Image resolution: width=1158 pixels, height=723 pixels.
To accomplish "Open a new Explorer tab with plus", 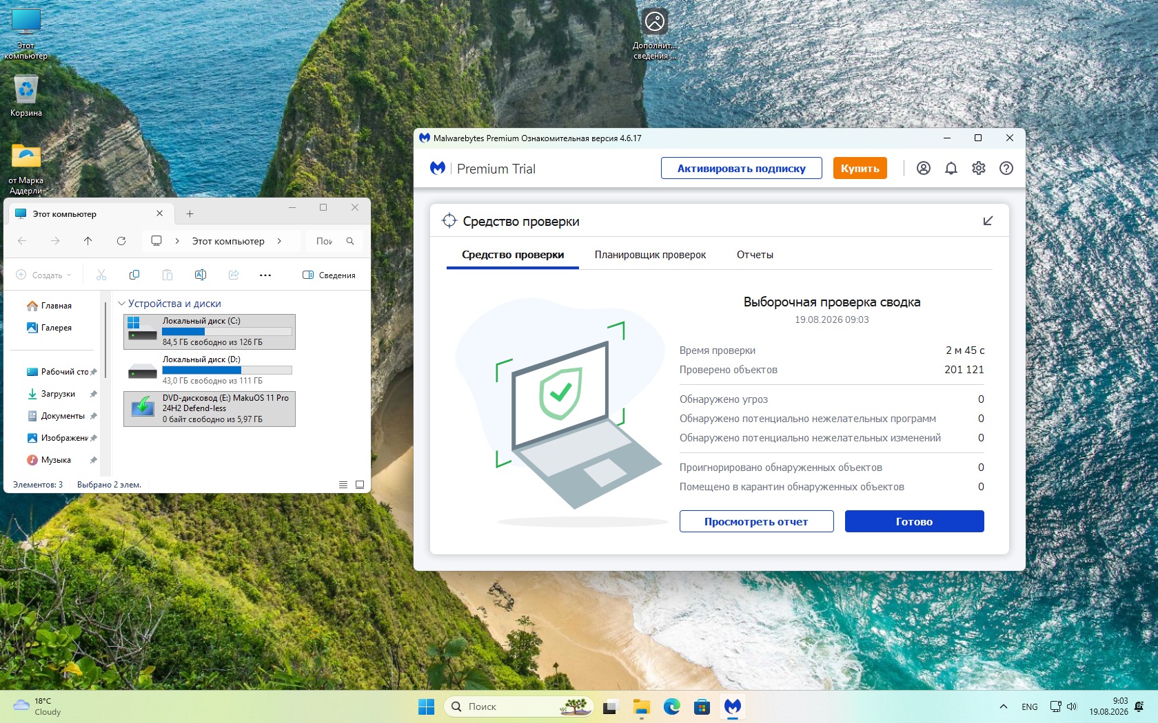I will 190,214.
